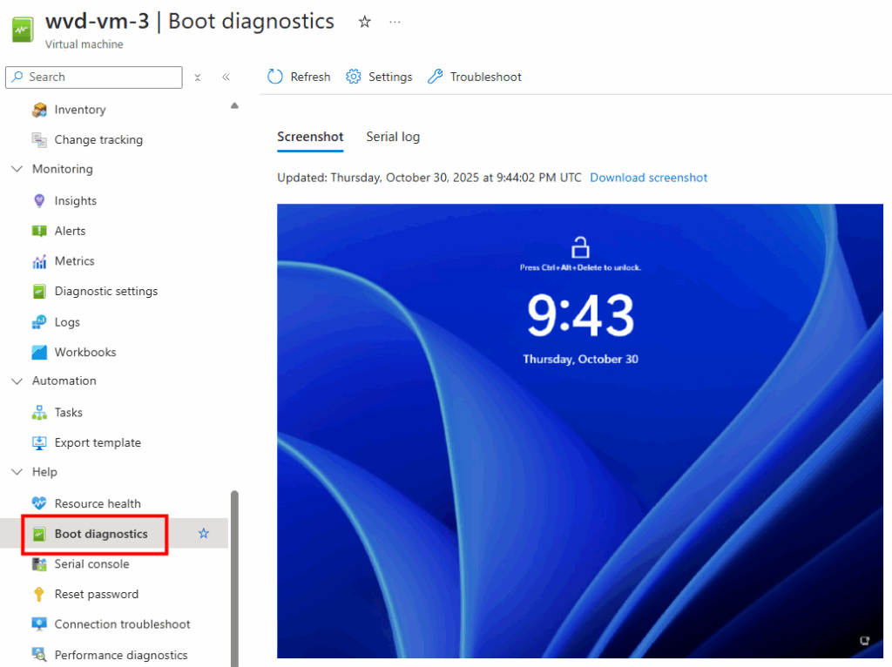The image size is (892, 667).
Task: Collapse the Monitoring section
Action: 17,169
